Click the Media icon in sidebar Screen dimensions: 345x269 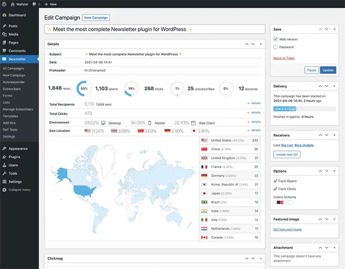pos(4,35)
